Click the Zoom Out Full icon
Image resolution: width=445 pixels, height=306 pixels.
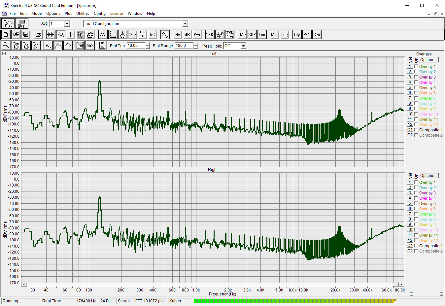[x=36, y=46]
